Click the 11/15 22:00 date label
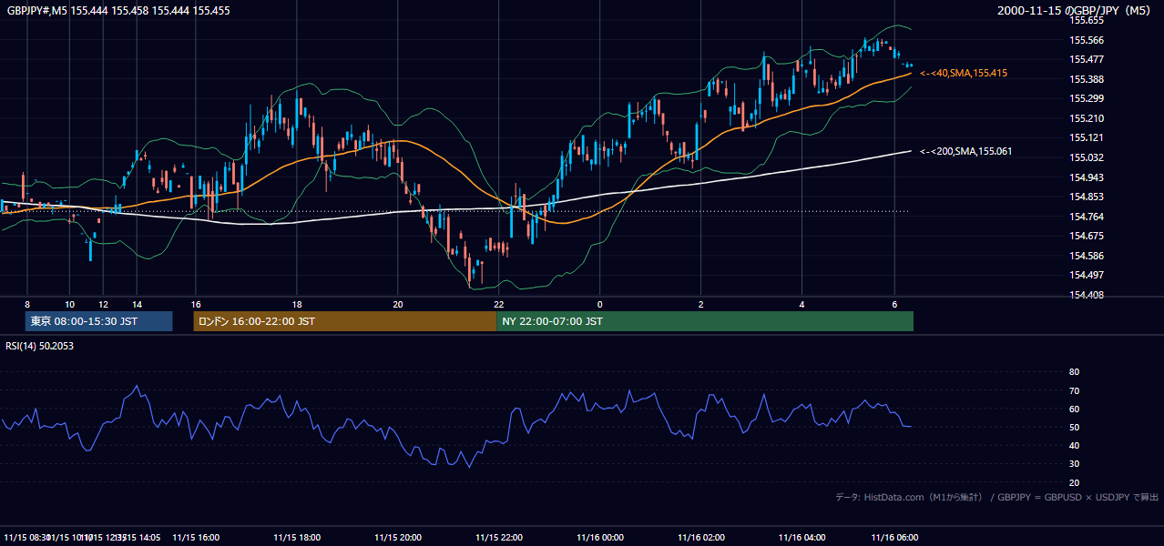This screenshot has width=1164, height=546. pos(498,538)
